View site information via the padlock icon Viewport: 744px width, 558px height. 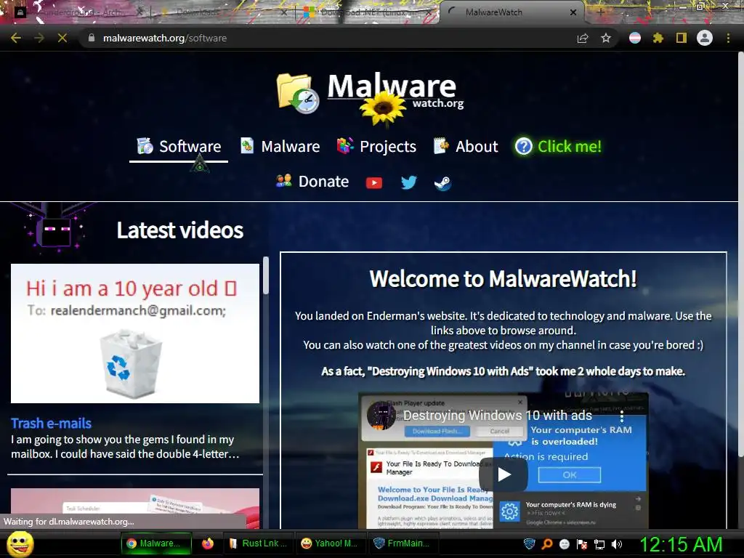(91, 38)
